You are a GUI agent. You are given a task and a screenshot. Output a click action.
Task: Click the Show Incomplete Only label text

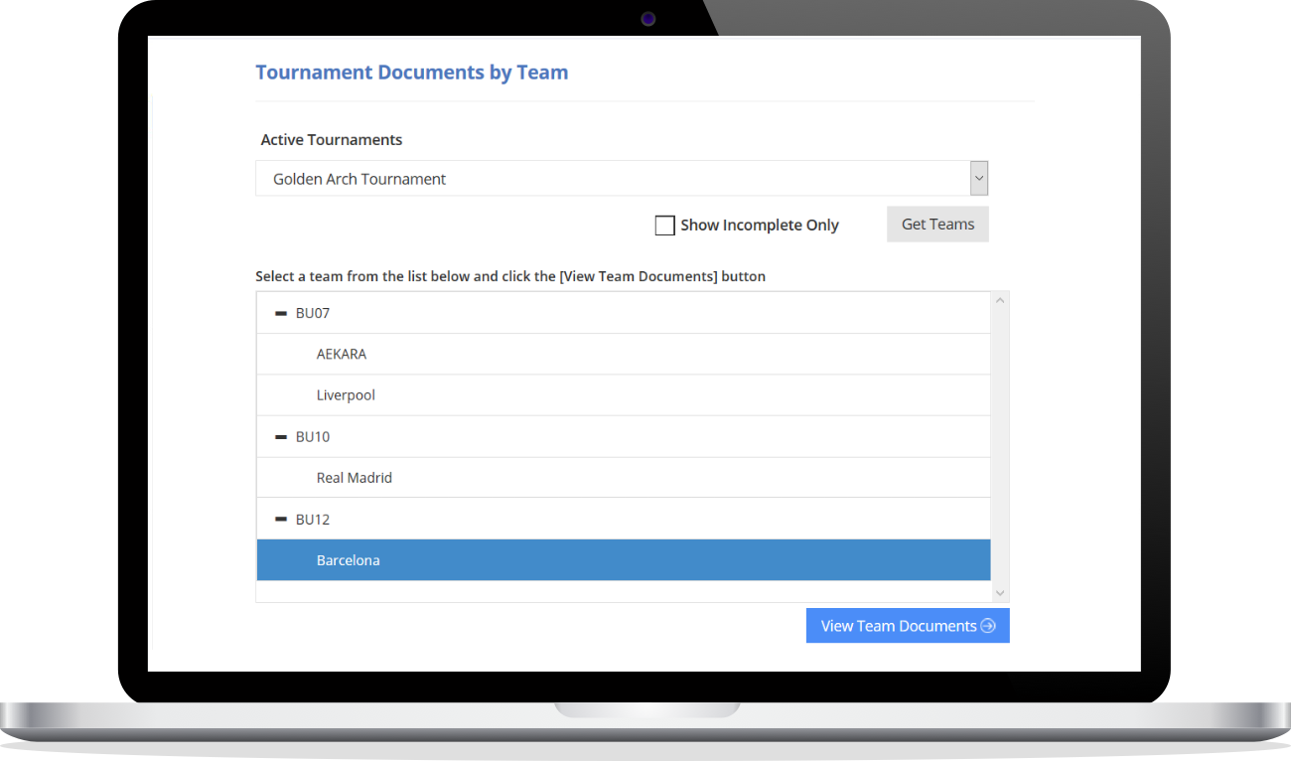tap(760, 226)
